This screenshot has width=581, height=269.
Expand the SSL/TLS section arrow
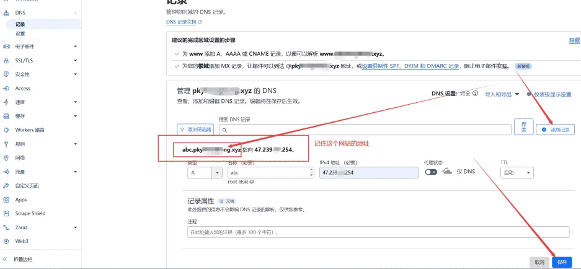tap(76, 60)
